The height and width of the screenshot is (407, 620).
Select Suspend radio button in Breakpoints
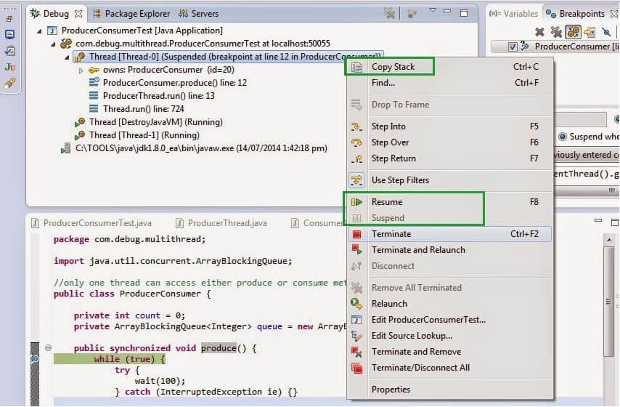click(562, 137)
